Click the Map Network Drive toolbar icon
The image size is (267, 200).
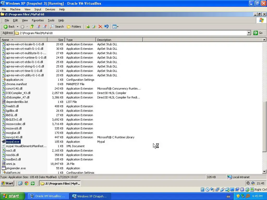coord(38,27)
